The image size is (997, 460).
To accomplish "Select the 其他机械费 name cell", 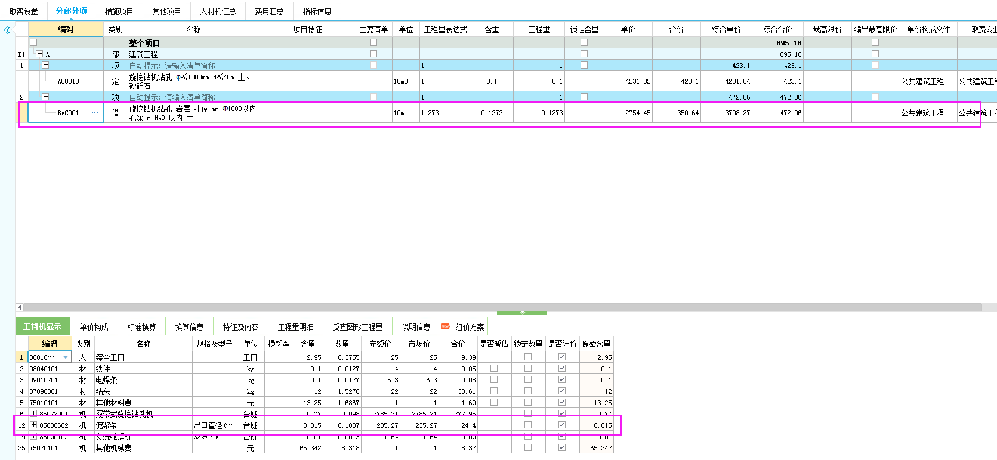I will click(143, 448).
